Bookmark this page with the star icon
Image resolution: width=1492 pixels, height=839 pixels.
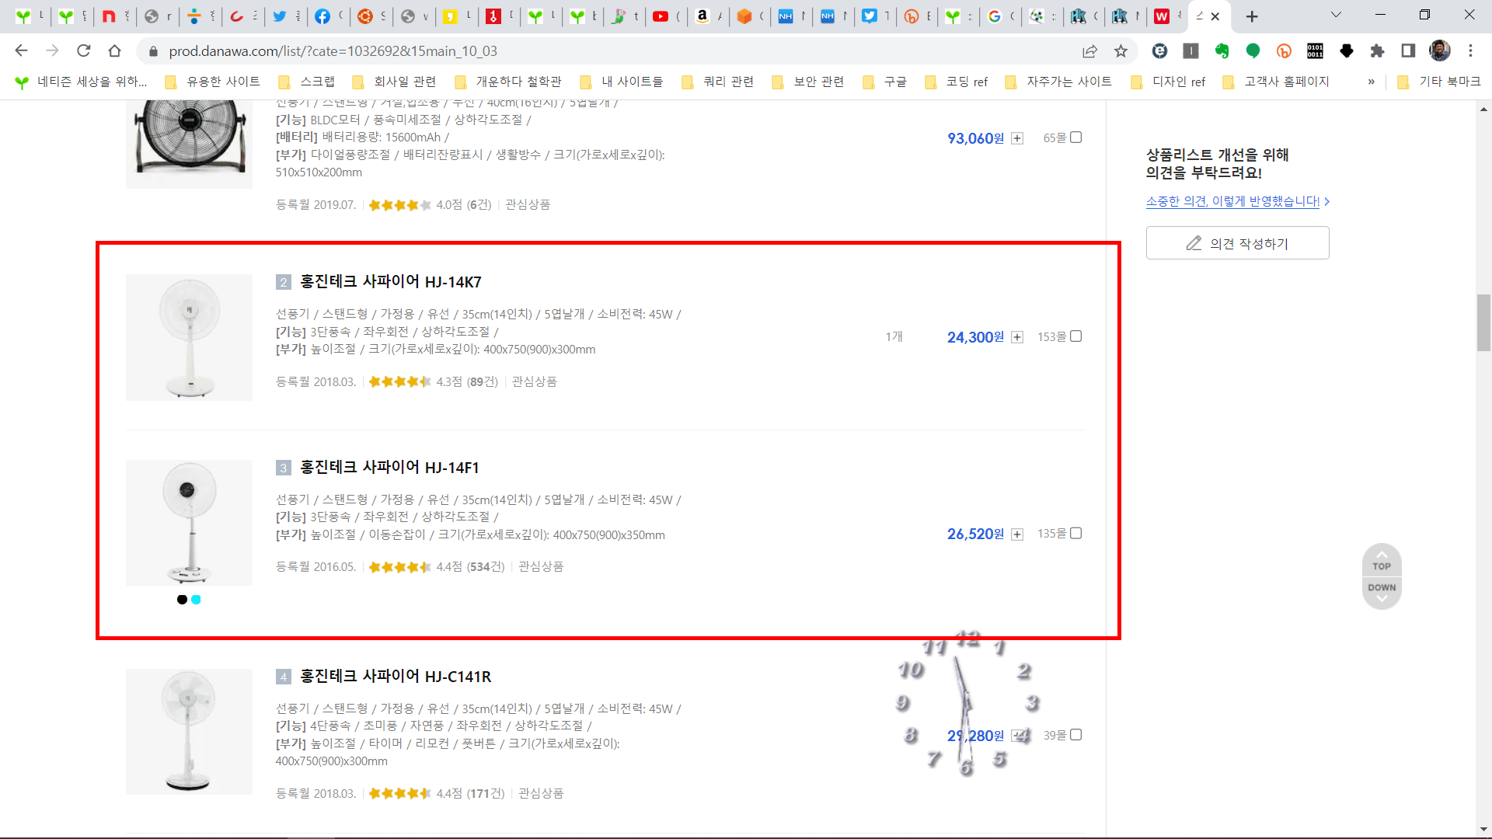point(1121,50)
